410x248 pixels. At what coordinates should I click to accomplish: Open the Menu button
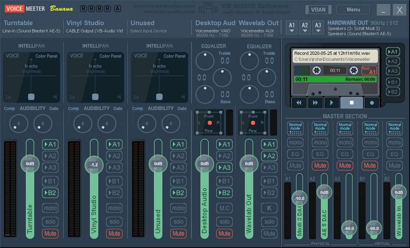click(353, 10)
